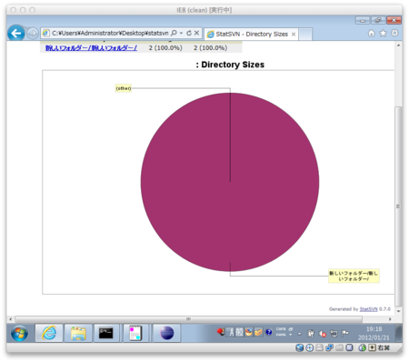The height and width of the screenshot is (362, 409).
Task: Click the VM status globe icon
Action: tap(299, 348)
